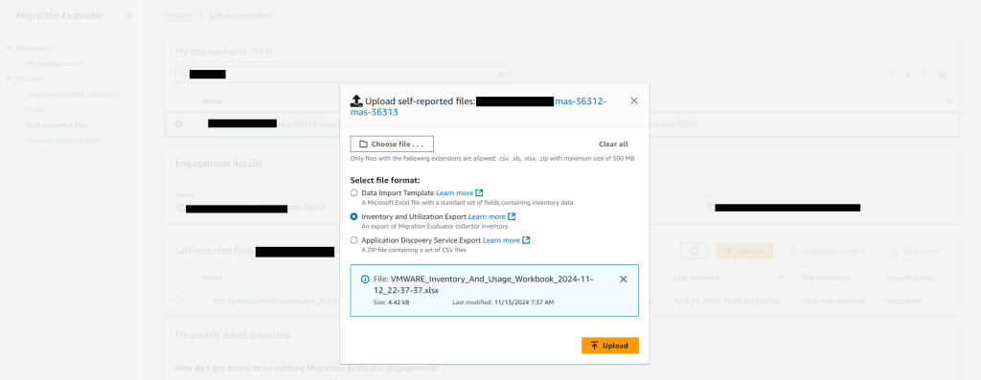The width and height of the screenshot is (981, 380).
Task: Select the ME_ConsolidatedDataImport file row radio button
Action: (179, 301)
